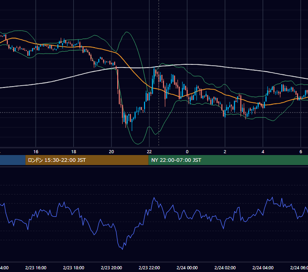Click the lower Bollinger band trough near 21:30
308x272 pixels.
click(138, 144)
